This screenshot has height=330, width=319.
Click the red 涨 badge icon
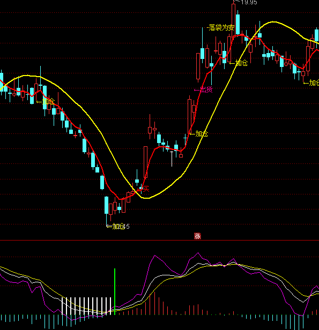click(x=197, y=236)
